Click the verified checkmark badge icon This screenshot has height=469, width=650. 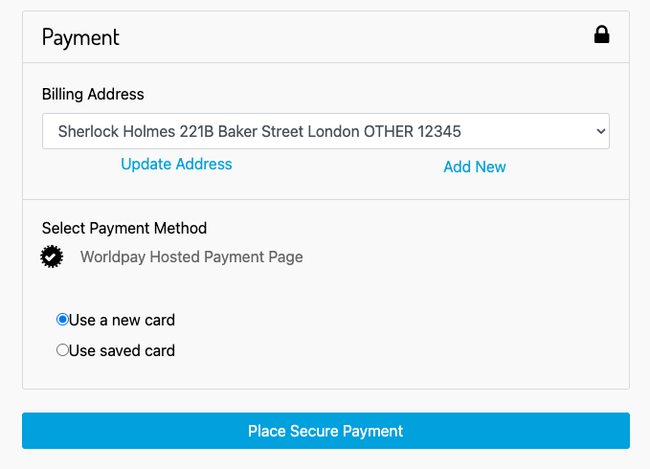(53, 257)
